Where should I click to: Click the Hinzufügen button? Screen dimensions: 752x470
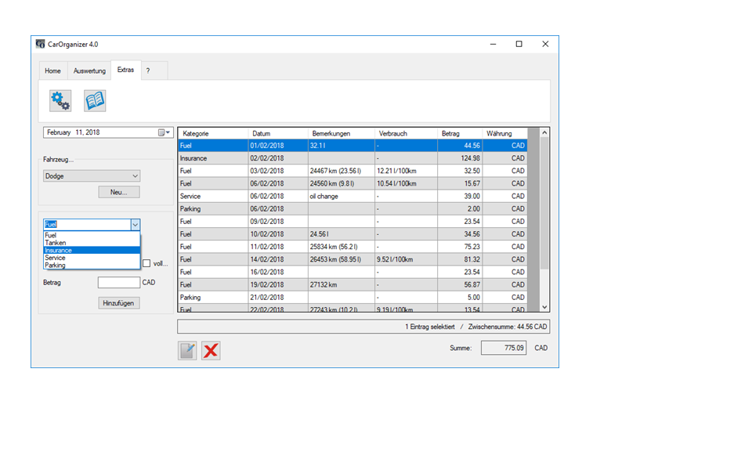(x=119, y=302)
